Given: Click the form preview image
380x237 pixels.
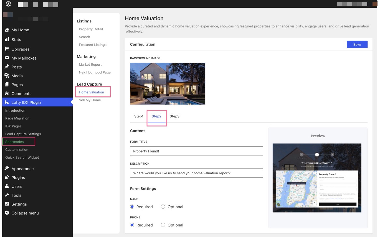Looking at the screenshot, I should point(317,178).
